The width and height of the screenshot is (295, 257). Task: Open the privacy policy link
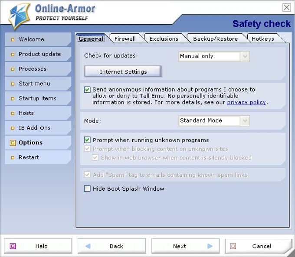(x=246, y=102)
